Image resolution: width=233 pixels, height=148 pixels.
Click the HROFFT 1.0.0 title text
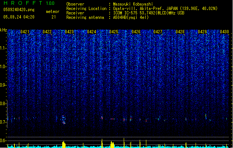[29, 3]
